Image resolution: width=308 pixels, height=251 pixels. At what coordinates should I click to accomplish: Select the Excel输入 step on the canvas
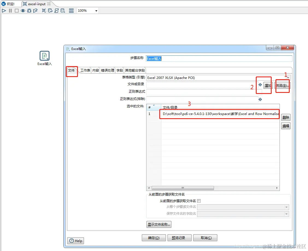click(45, 56)
